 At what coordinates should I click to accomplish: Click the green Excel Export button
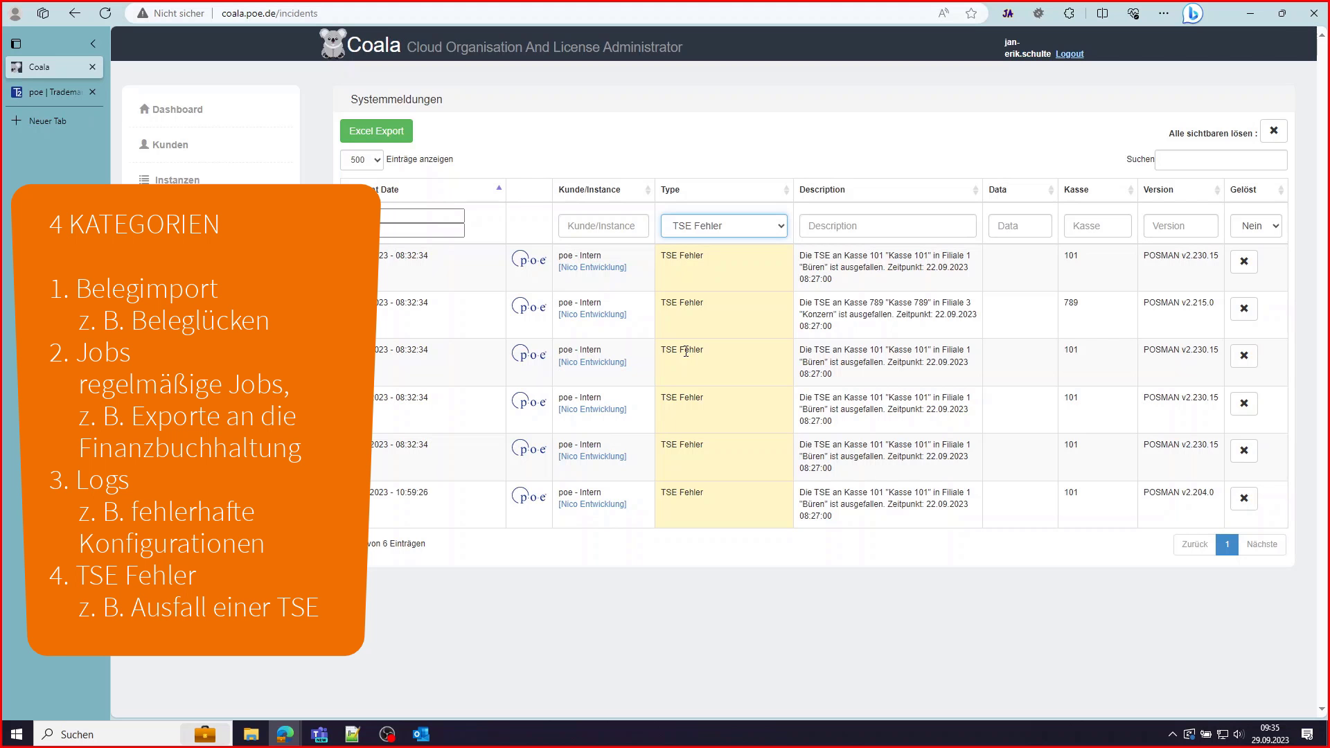coord(376,131)
